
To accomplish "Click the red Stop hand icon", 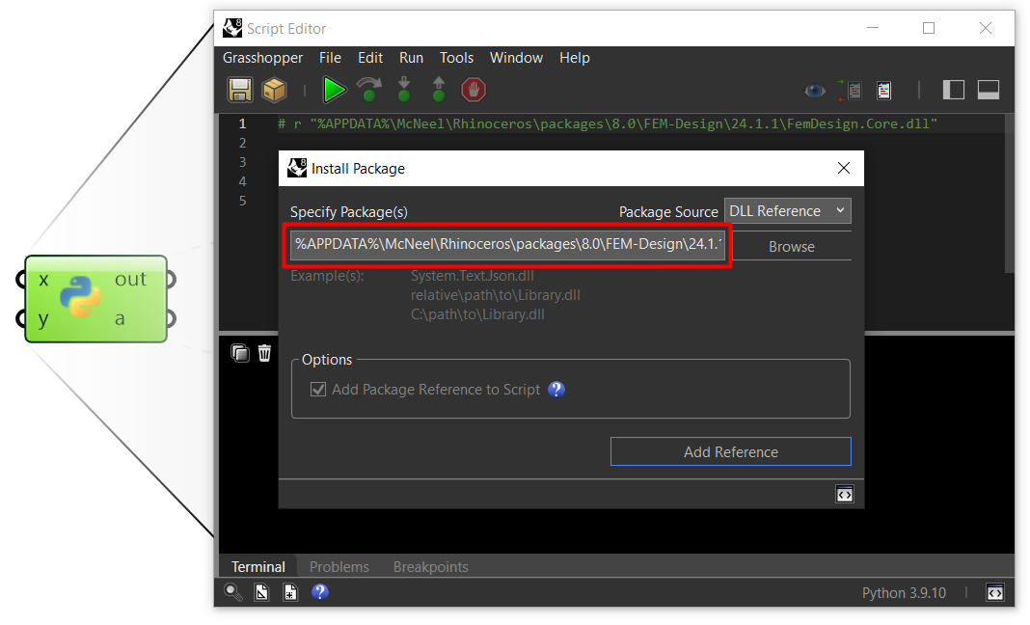I will click(473, 90).
